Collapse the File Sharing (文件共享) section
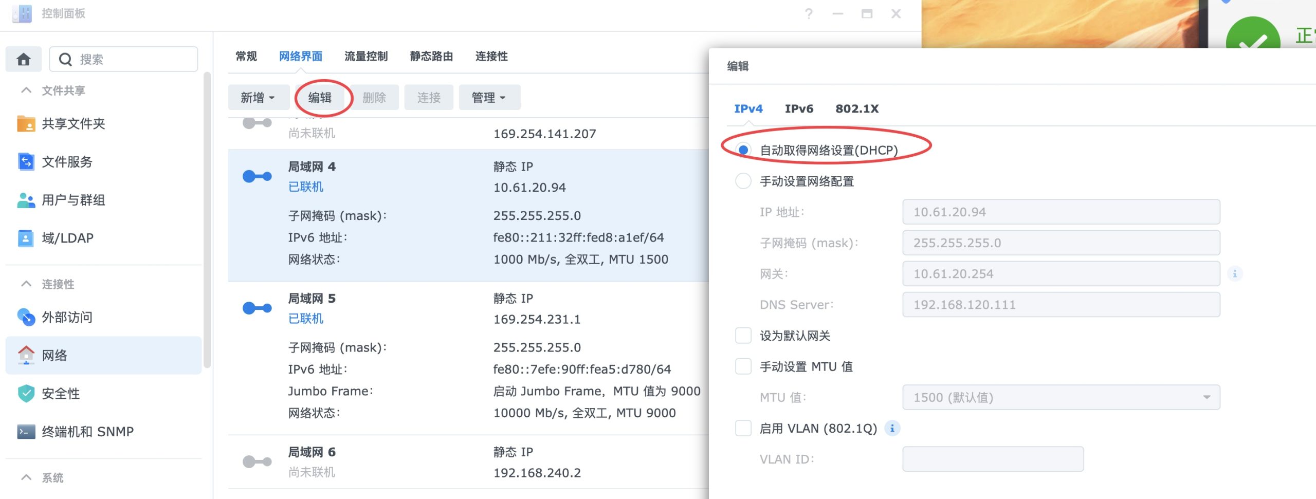The width and height of the screenshot is (1316, 499). [x=26, y=90]
